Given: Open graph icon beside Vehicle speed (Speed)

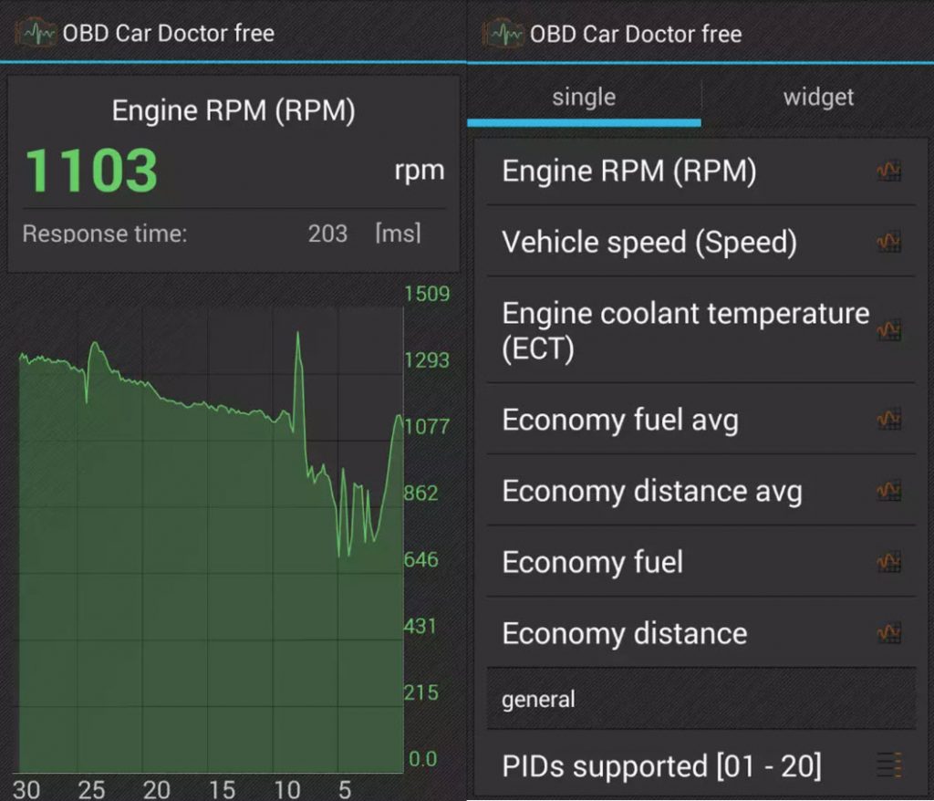Looking at the screenshot, I should [888, 242].
